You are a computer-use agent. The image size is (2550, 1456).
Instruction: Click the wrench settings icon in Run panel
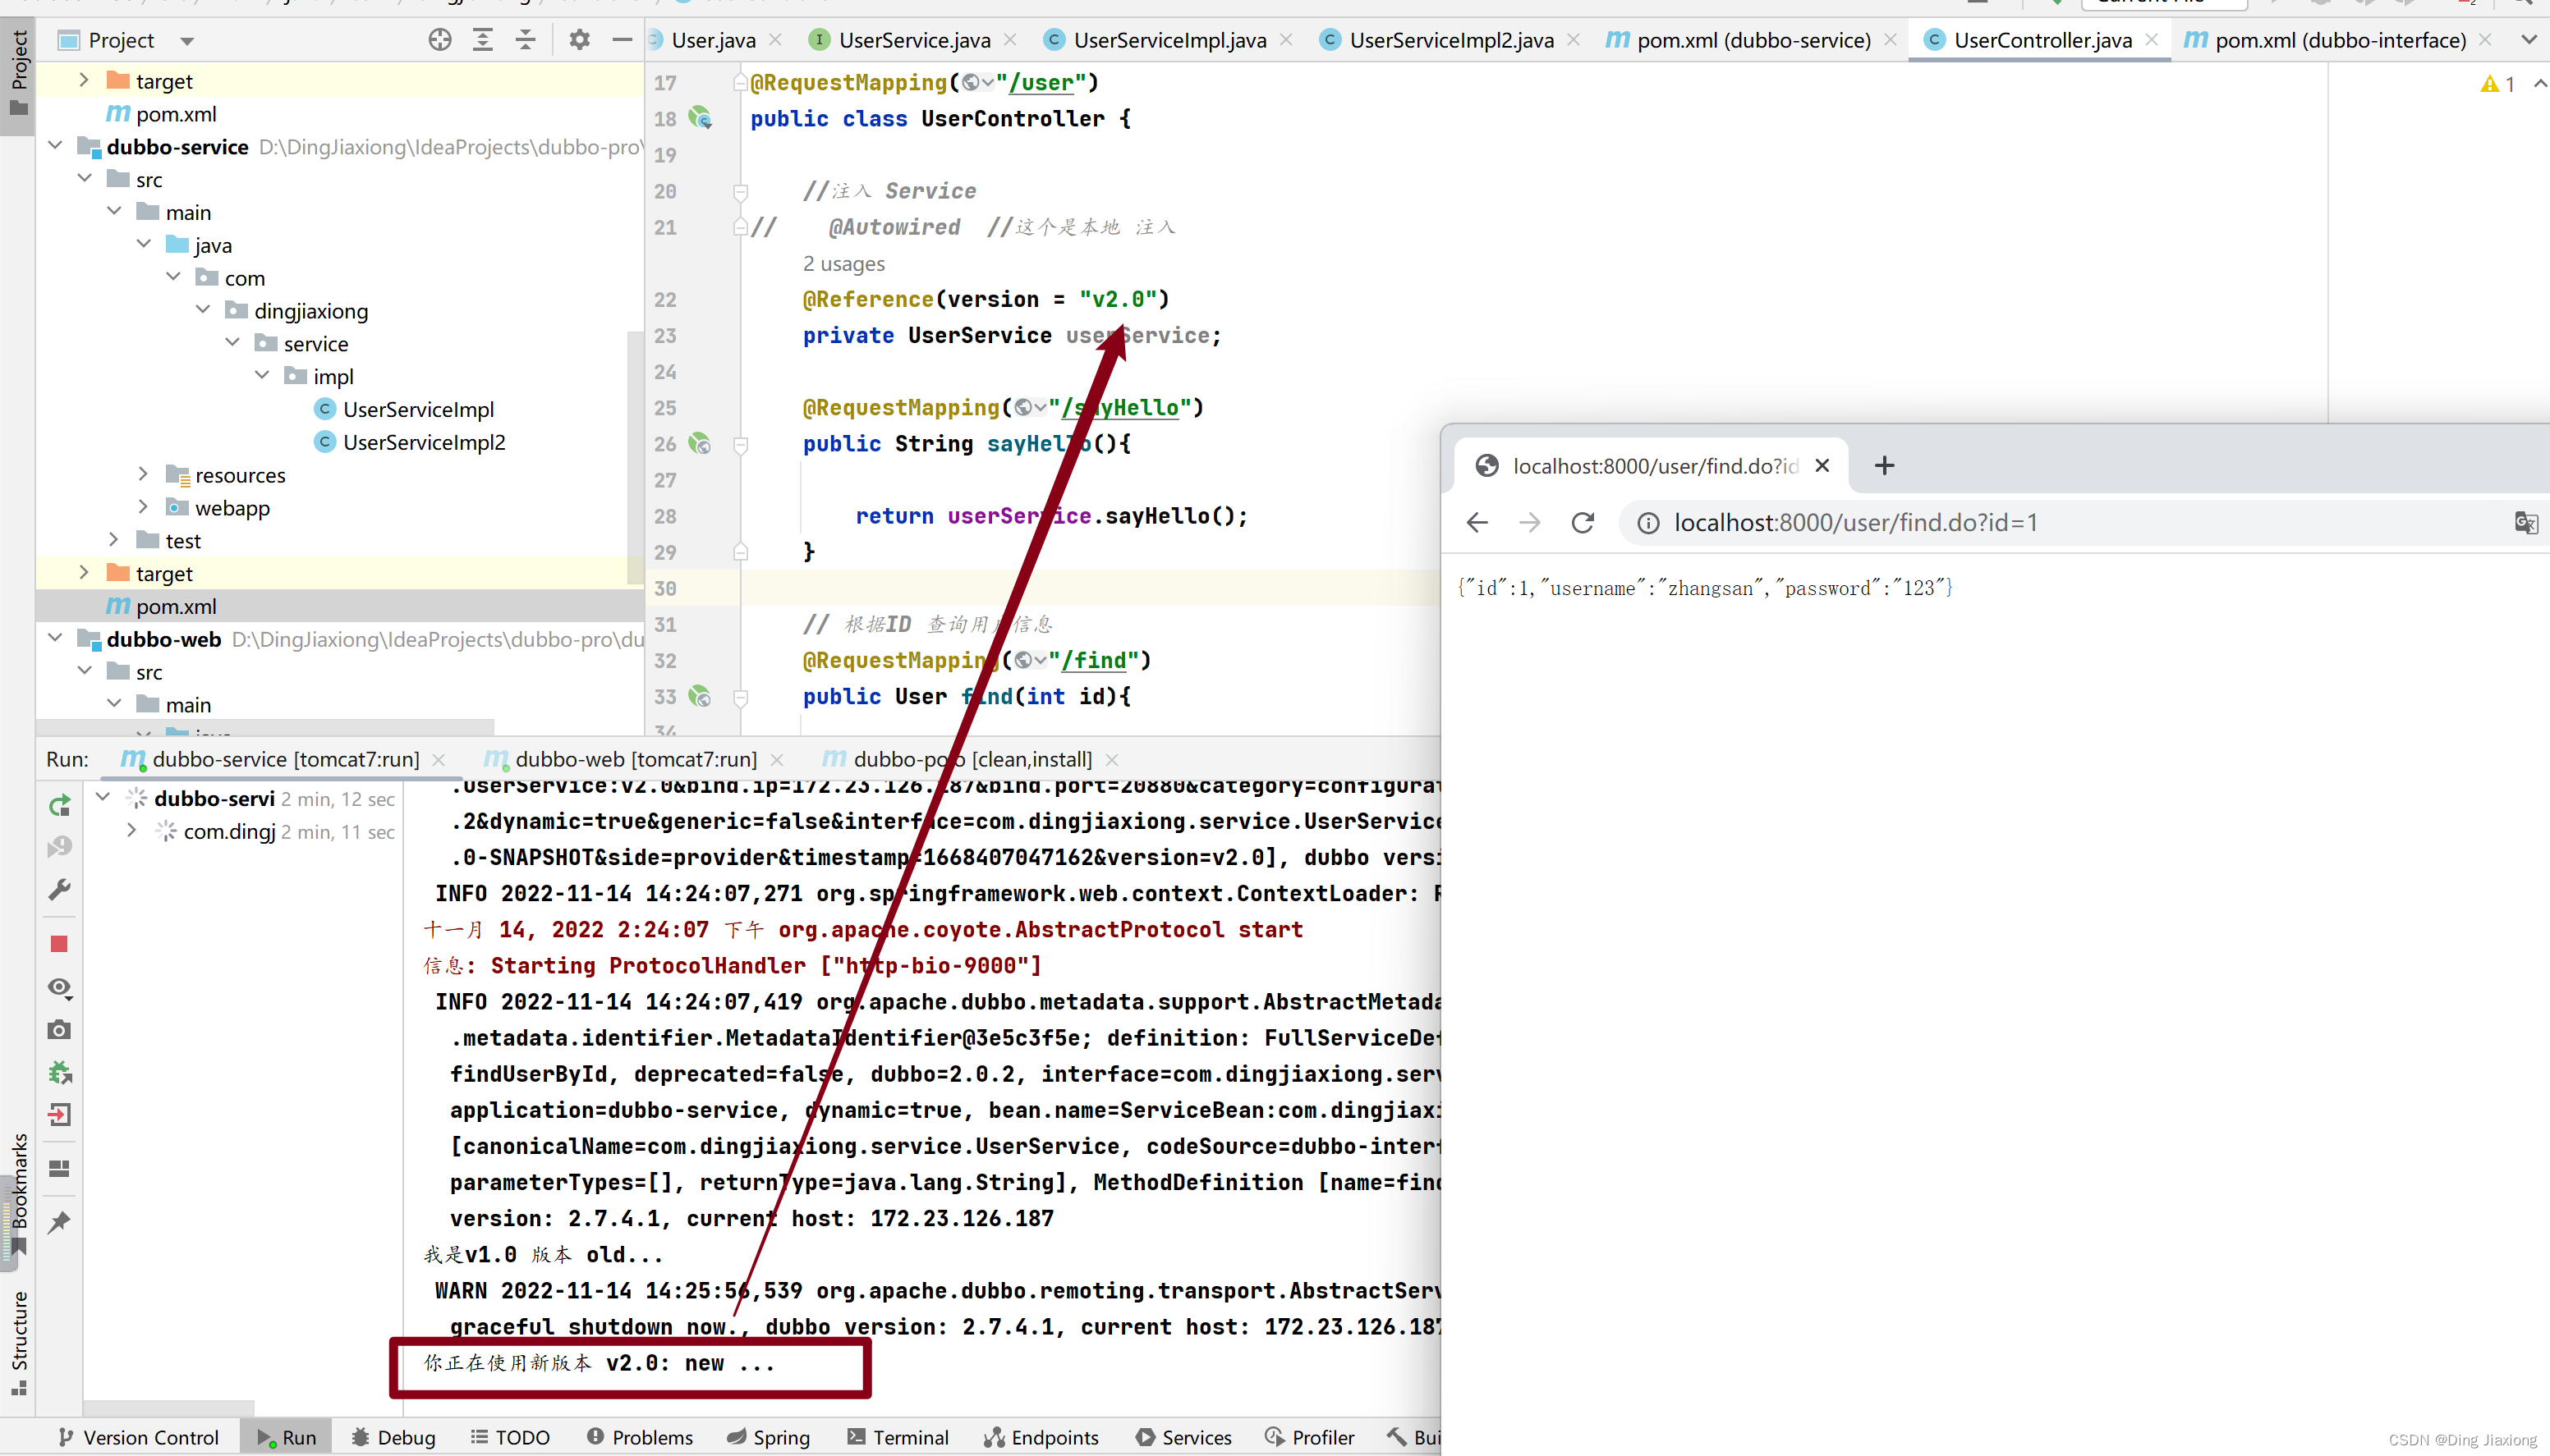click(x=59, y=889)
